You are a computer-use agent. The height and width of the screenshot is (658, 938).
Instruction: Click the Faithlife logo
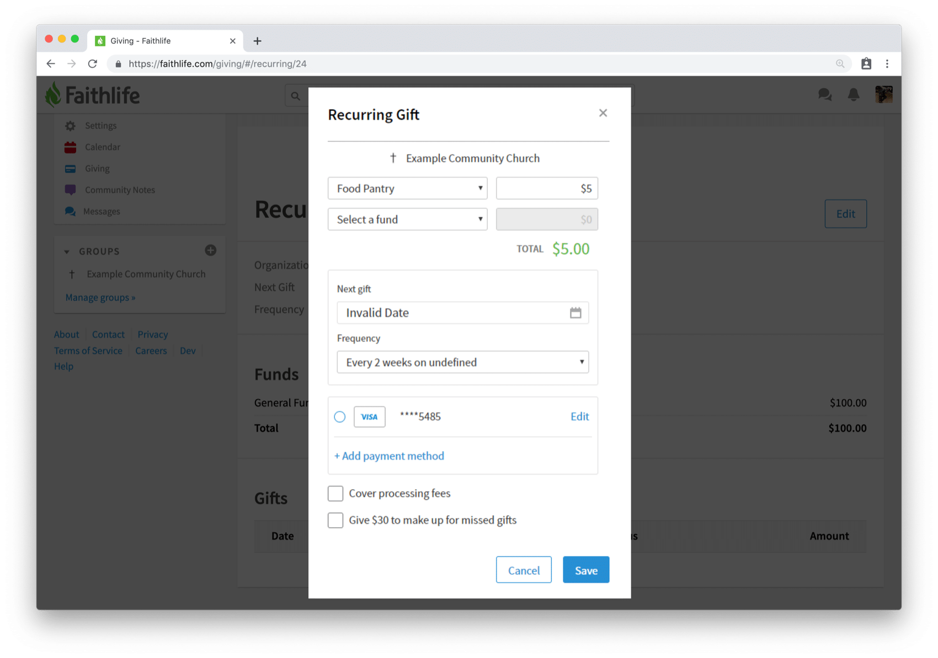(x=92, y=95)
